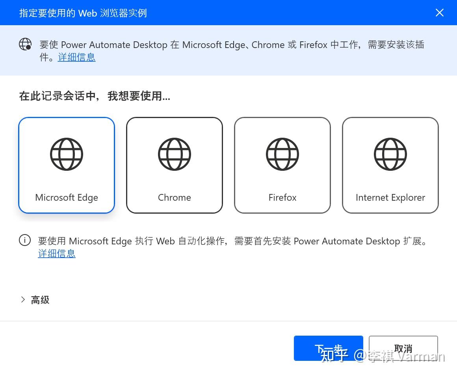Select Internet Explorer as the browser instance
This screenshot has height=375, width=457.
tap(390, 165)
